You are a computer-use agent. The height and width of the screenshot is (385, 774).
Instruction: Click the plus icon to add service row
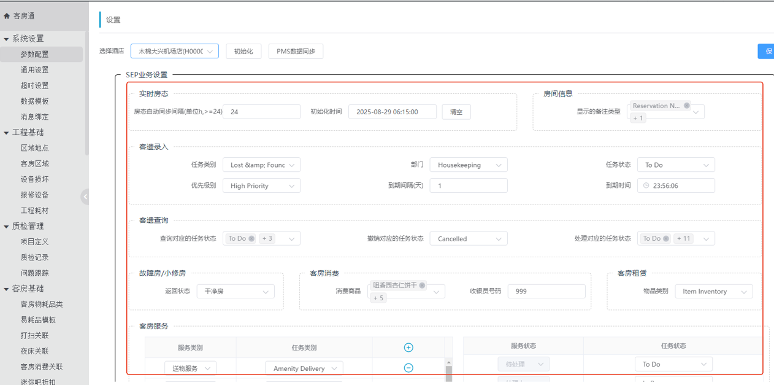(x=408, y=348)
